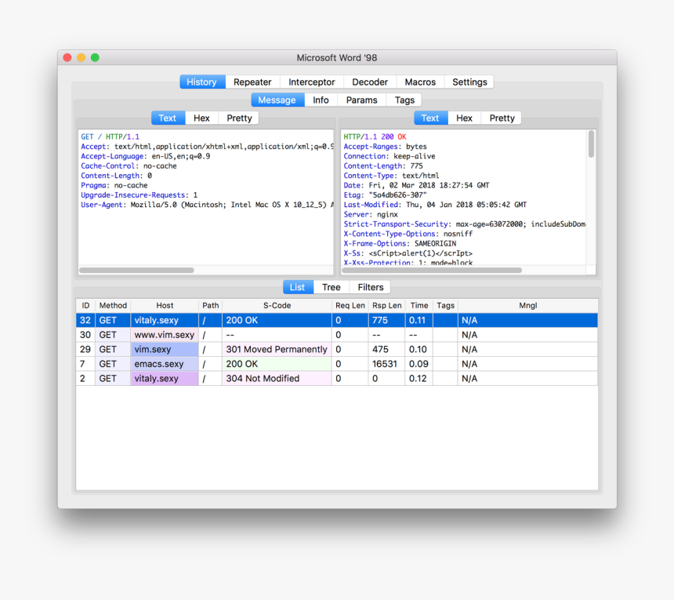
Task: Switch to the Repeater tab
Action: tap(252, 82)
